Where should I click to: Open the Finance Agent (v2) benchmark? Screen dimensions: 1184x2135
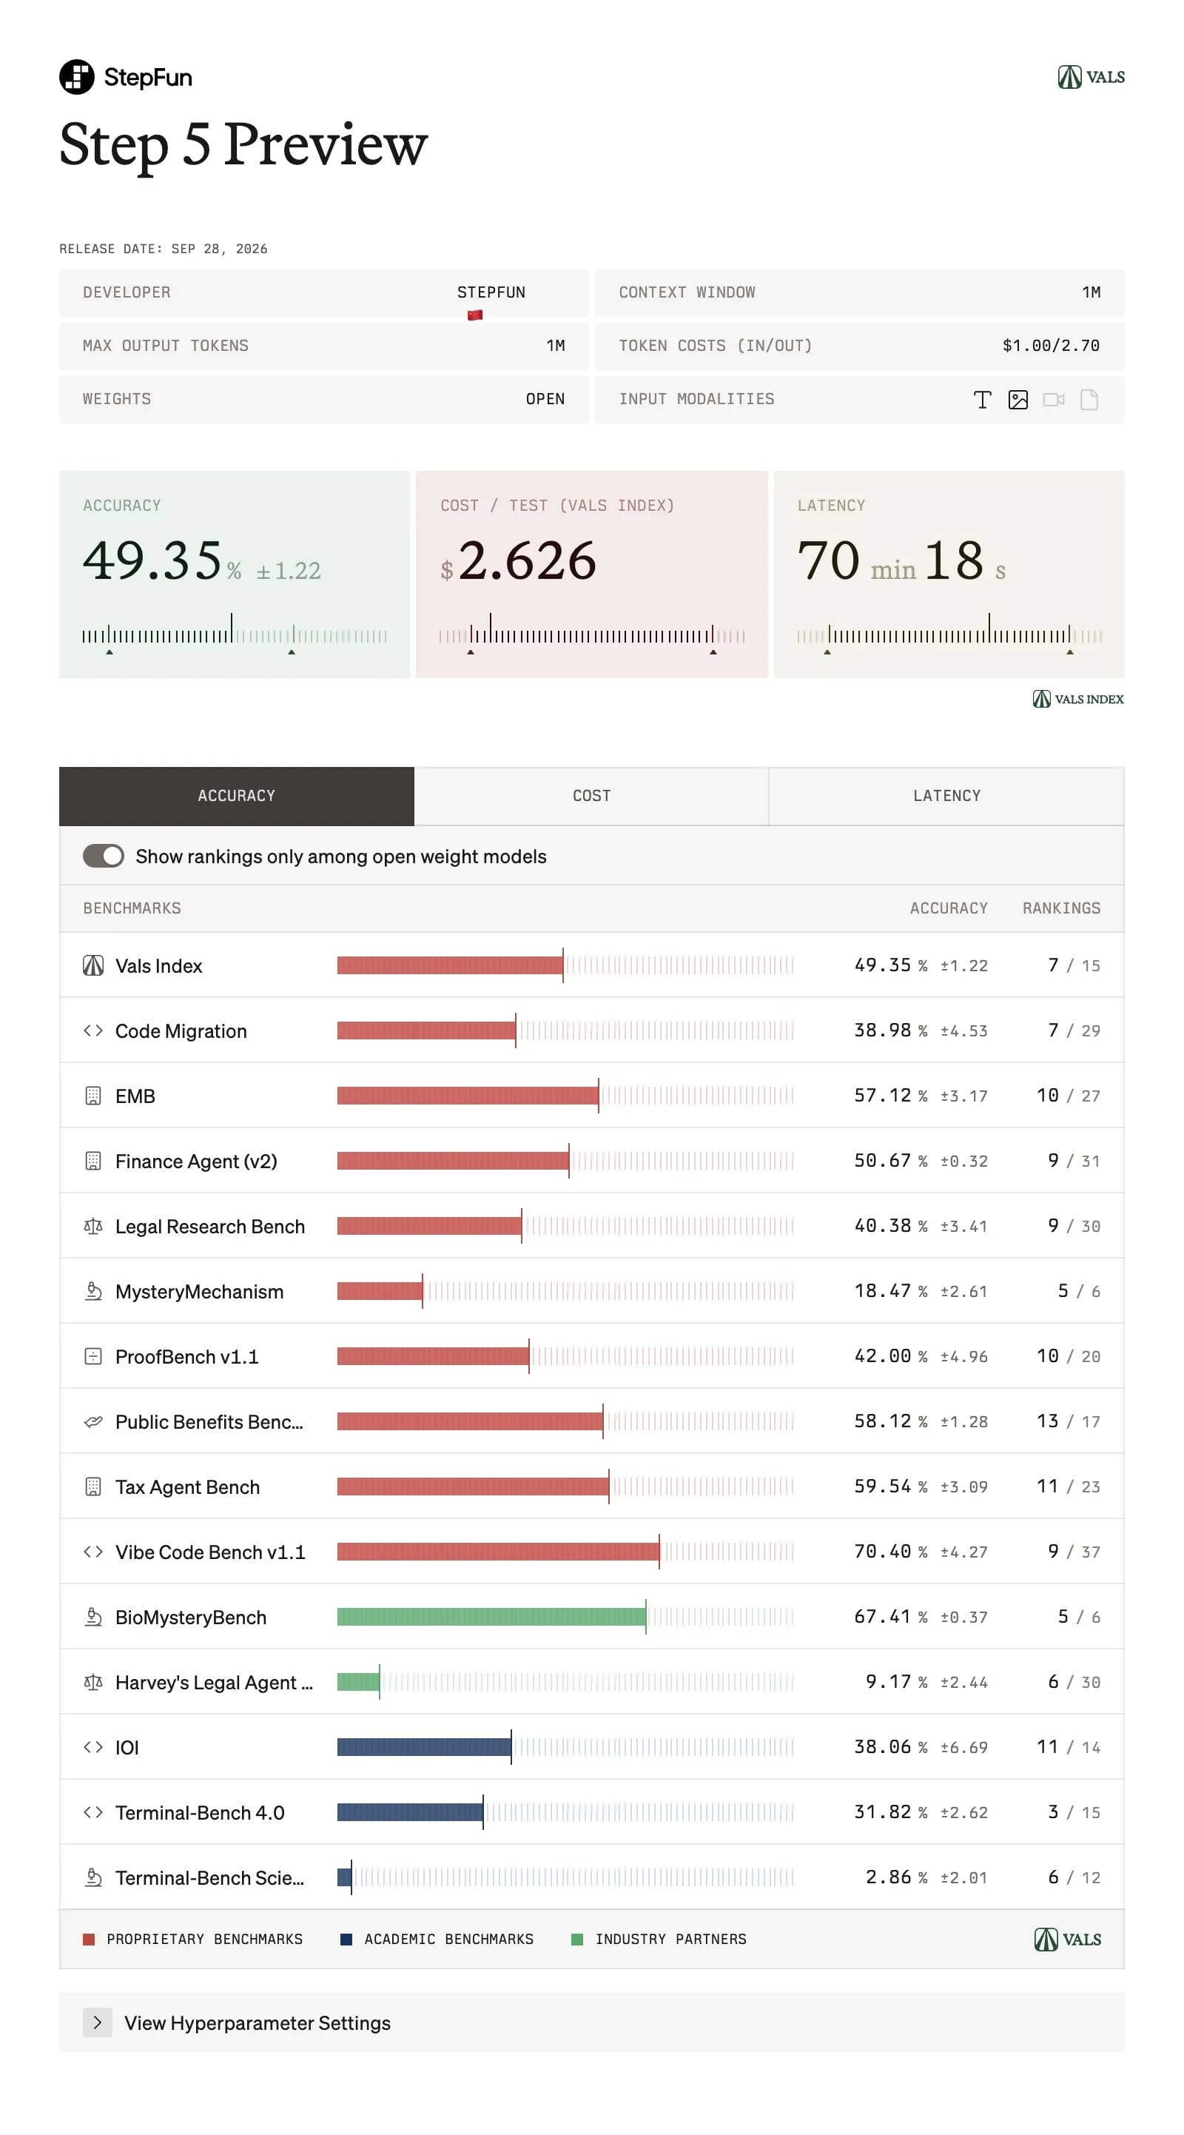click(x=195, y=1162)
